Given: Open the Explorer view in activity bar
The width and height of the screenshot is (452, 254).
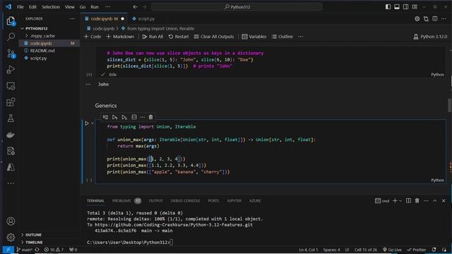Looking at the screenshot, I should point(11,20).
